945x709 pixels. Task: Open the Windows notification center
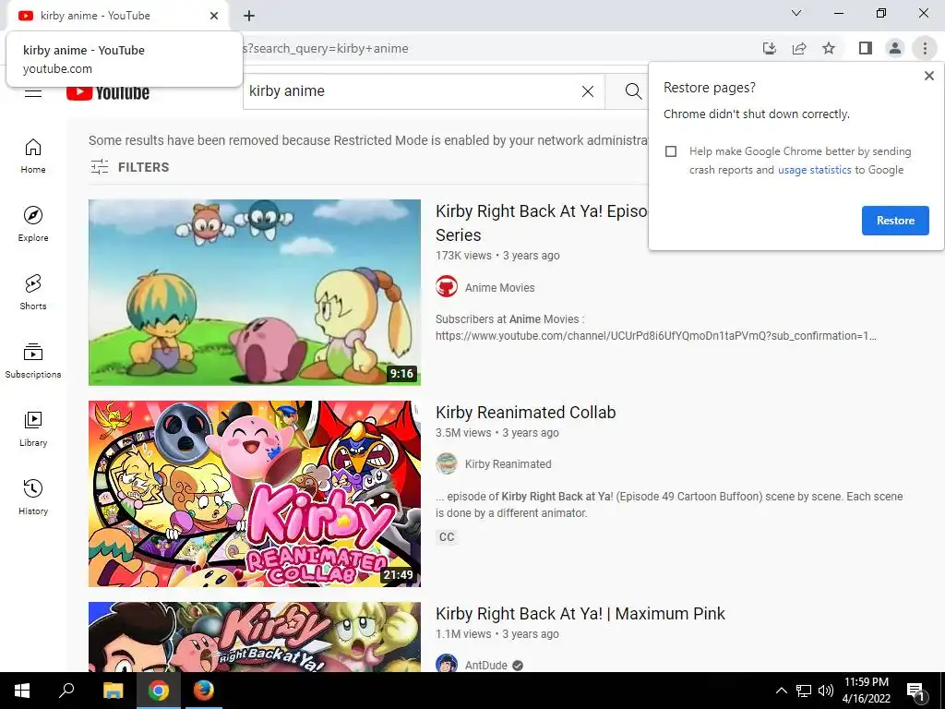[x=916, y=691]
